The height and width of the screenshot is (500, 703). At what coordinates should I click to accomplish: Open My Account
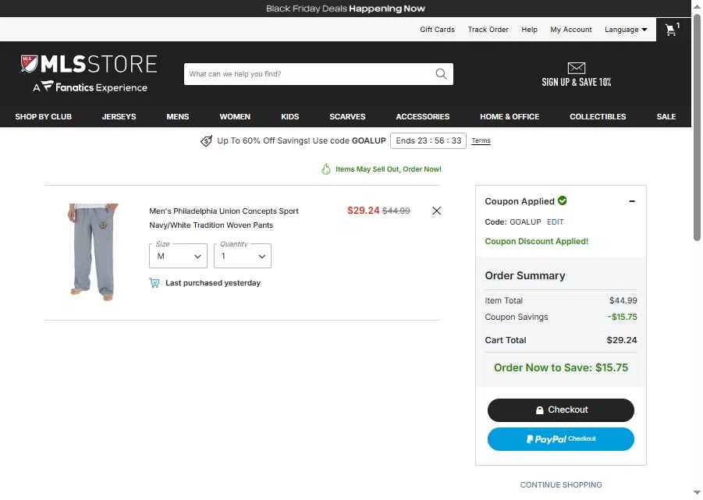pyautogui.click(x=571, y=30)
